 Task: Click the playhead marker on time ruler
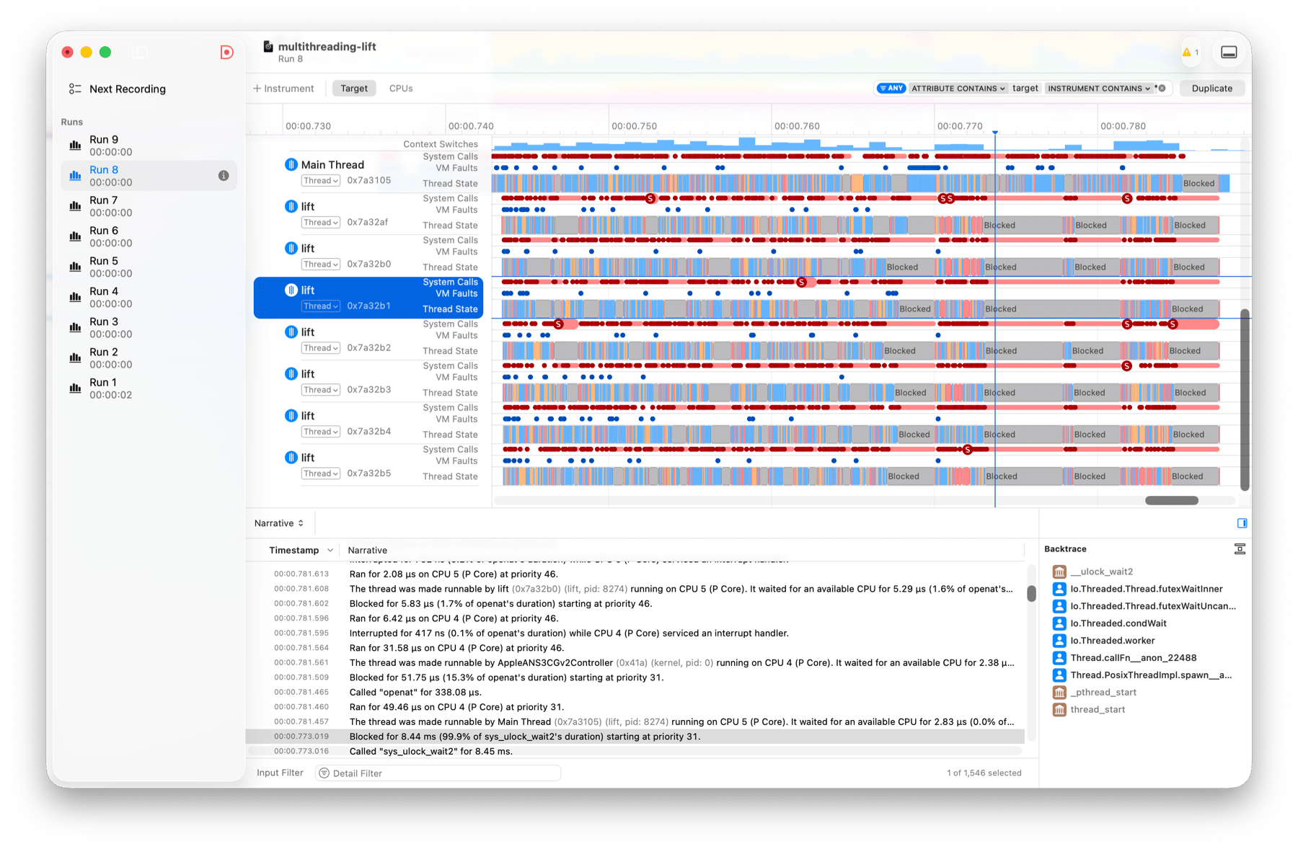coord(995,132)
